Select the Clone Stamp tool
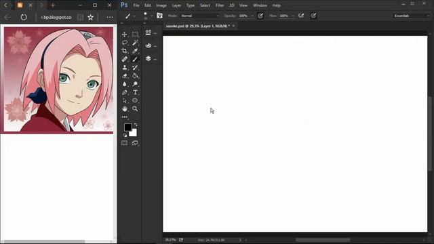This screenshot has height=244, width=434. (125, 68)
